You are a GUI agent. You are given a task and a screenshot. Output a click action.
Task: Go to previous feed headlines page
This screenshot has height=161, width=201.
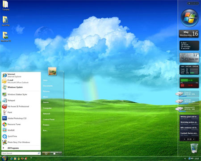tap(185, 139)
